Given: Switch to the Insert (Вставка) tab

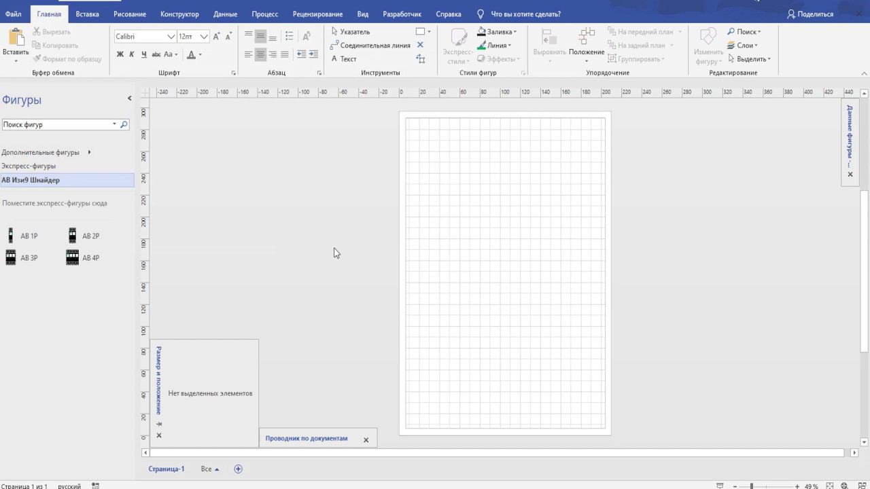Looking at the screenshot, I should click(87, 14).
